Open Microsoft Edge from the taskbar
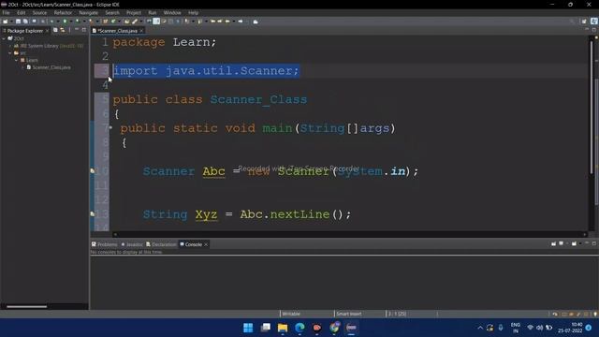 (x=299, y=328)
